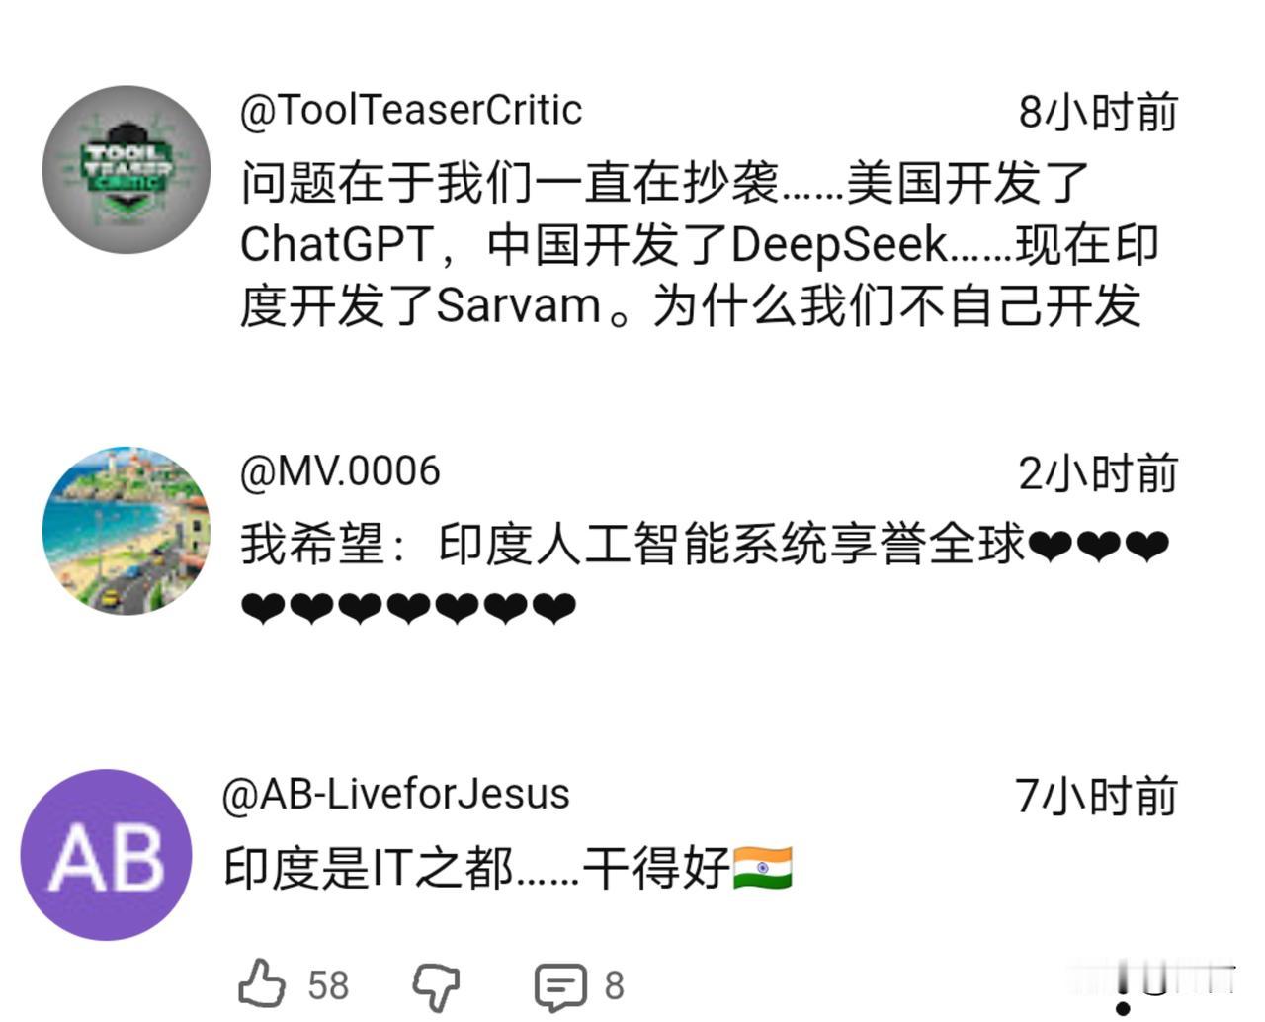The width and height of the screenshot is (1265, 1022).
Task: Open the MV.0006 coastal scene avatar
Action: [x=126, y=531]
